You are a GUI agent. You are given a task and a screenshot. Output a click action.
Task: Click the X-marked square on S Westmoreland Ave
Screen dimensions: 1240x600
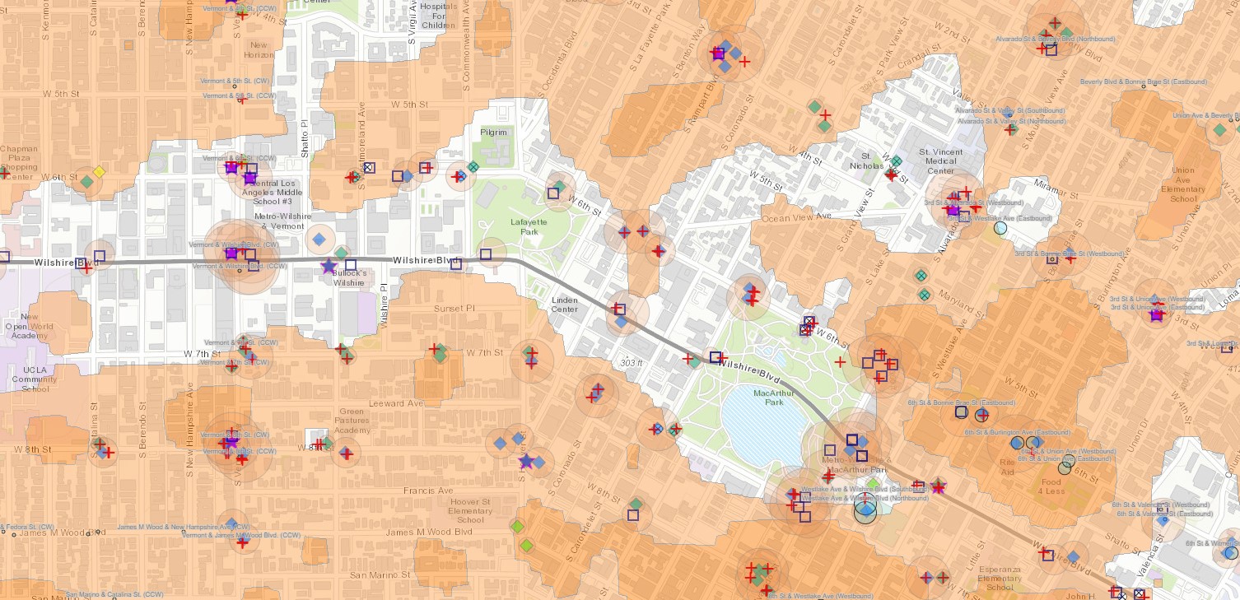click(x=369, y=168)
